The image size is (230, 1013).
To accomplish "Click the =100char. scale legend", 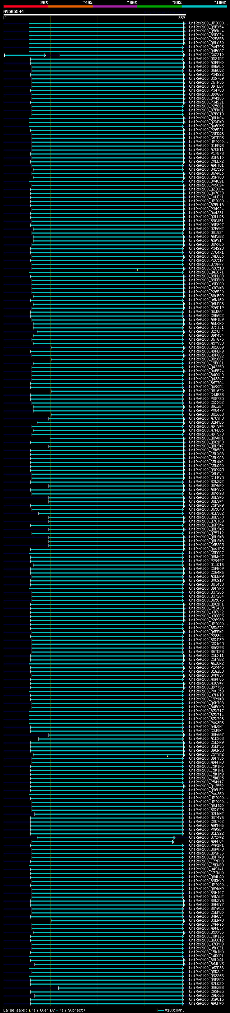I will coord(171,1010).
